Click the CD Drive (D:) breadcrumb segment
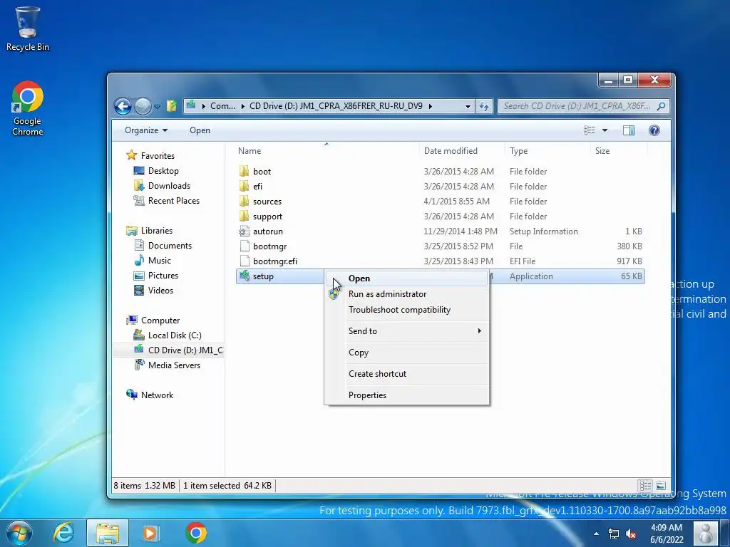Image resolution: width=730 pixels, height=547 pixels. (336, 106)
